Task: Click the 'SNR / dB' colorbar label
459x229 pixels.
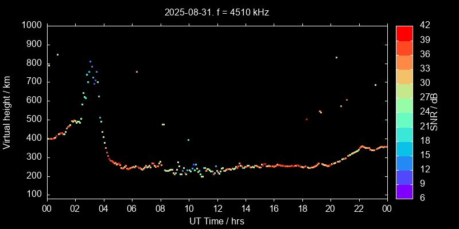Action: click(434, 111)
